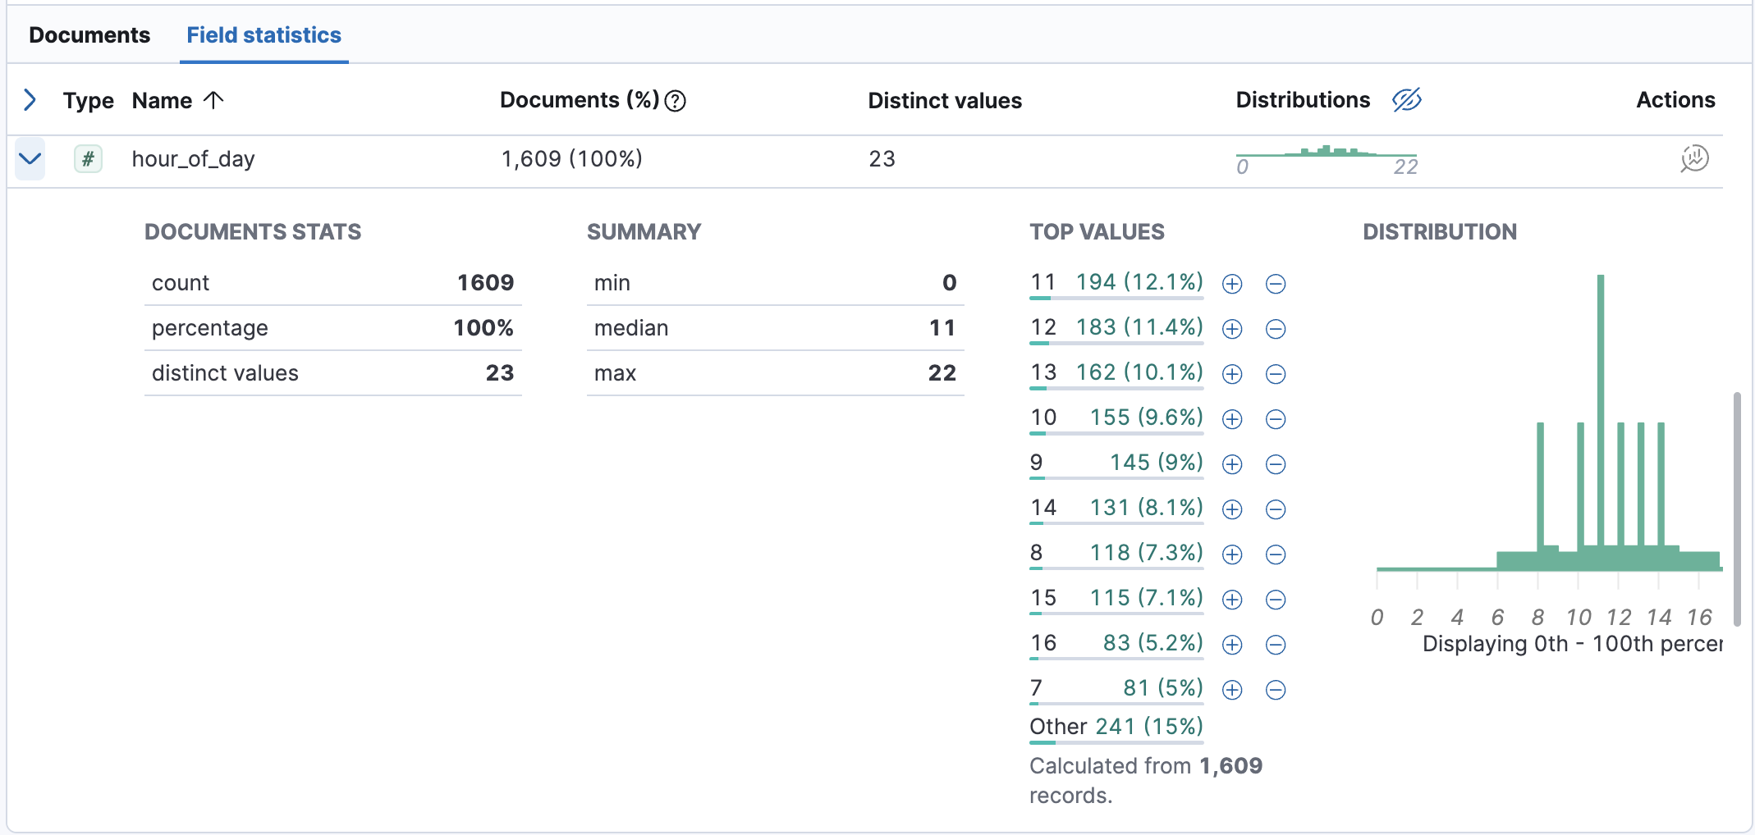Viewport: 1755px width, 835px height.
Task: Select the Field statistics tab
Action: [x=263, y=34]
